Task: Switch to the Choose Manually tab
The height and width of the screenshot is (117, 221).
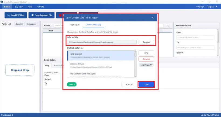Action: 94,25
